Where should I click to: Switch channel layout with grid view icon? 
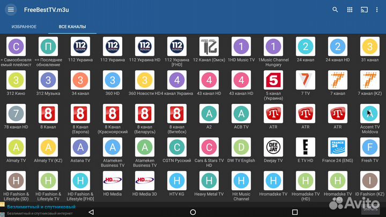click(350, 10)
